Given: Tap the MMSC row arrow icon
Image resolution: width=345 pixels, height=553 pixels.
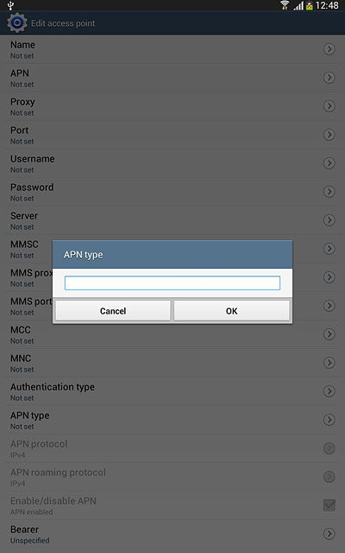Looking at the screenshot, I should (x=329, y=249).
